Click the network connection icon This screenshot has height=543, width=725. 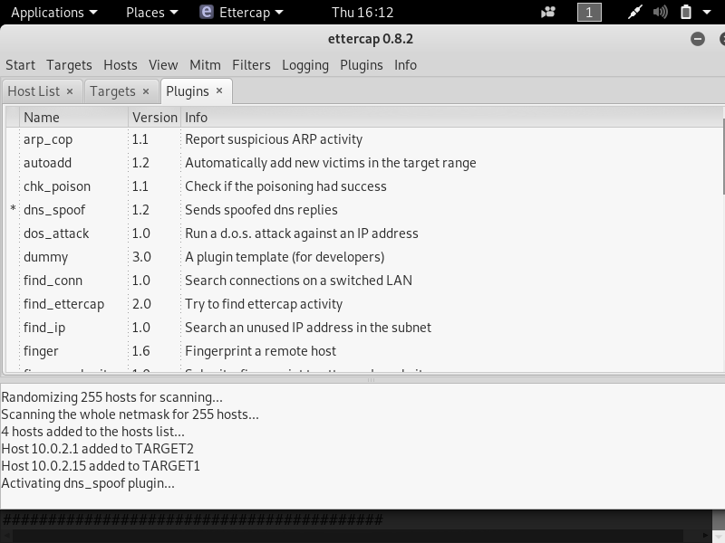coord(635,13)
